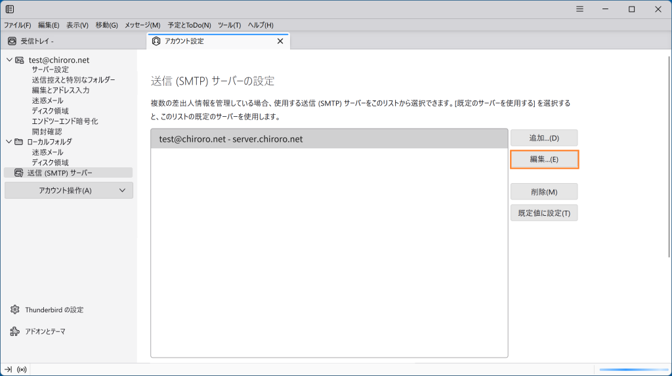Select 送信控えと特別なフォルダー tree item
The width and height of the screenshot is (672, 376).
tap(73, 80)
